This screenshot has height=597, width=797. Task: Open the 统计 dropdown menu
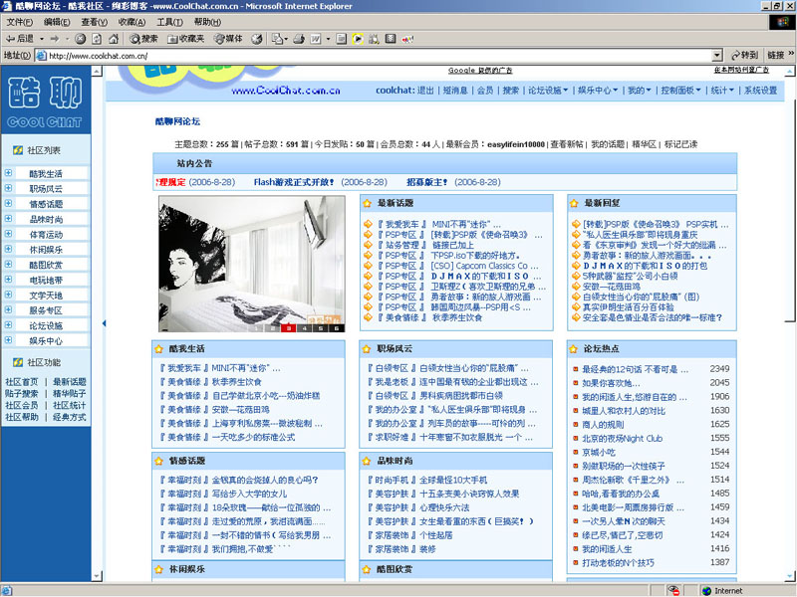coord(722,91)
